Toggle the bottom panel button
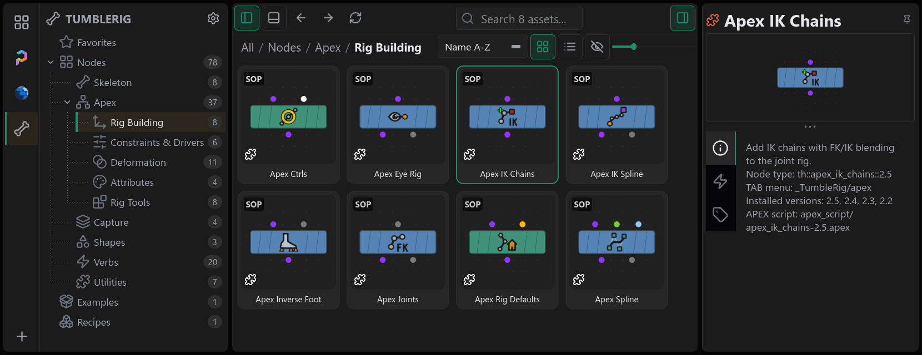 coord(274,18)
